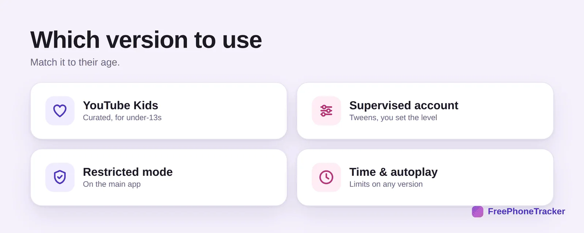Click the Time & autoplay title text

tap(393, 172)
